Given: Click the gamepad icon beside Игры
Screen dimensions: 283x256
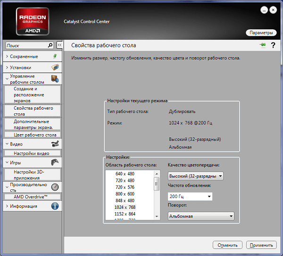Looking at the screenshot, I should (x=55, y=162).
